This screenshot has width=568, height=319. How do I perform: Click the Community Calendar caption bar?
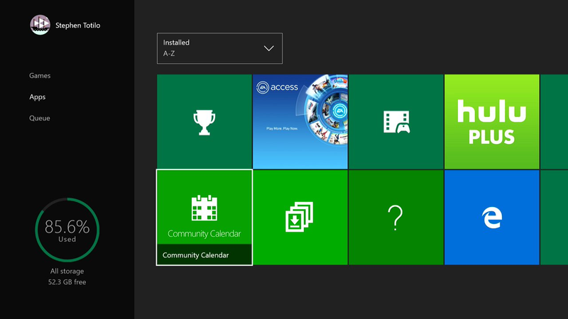(x=204, y=254)
